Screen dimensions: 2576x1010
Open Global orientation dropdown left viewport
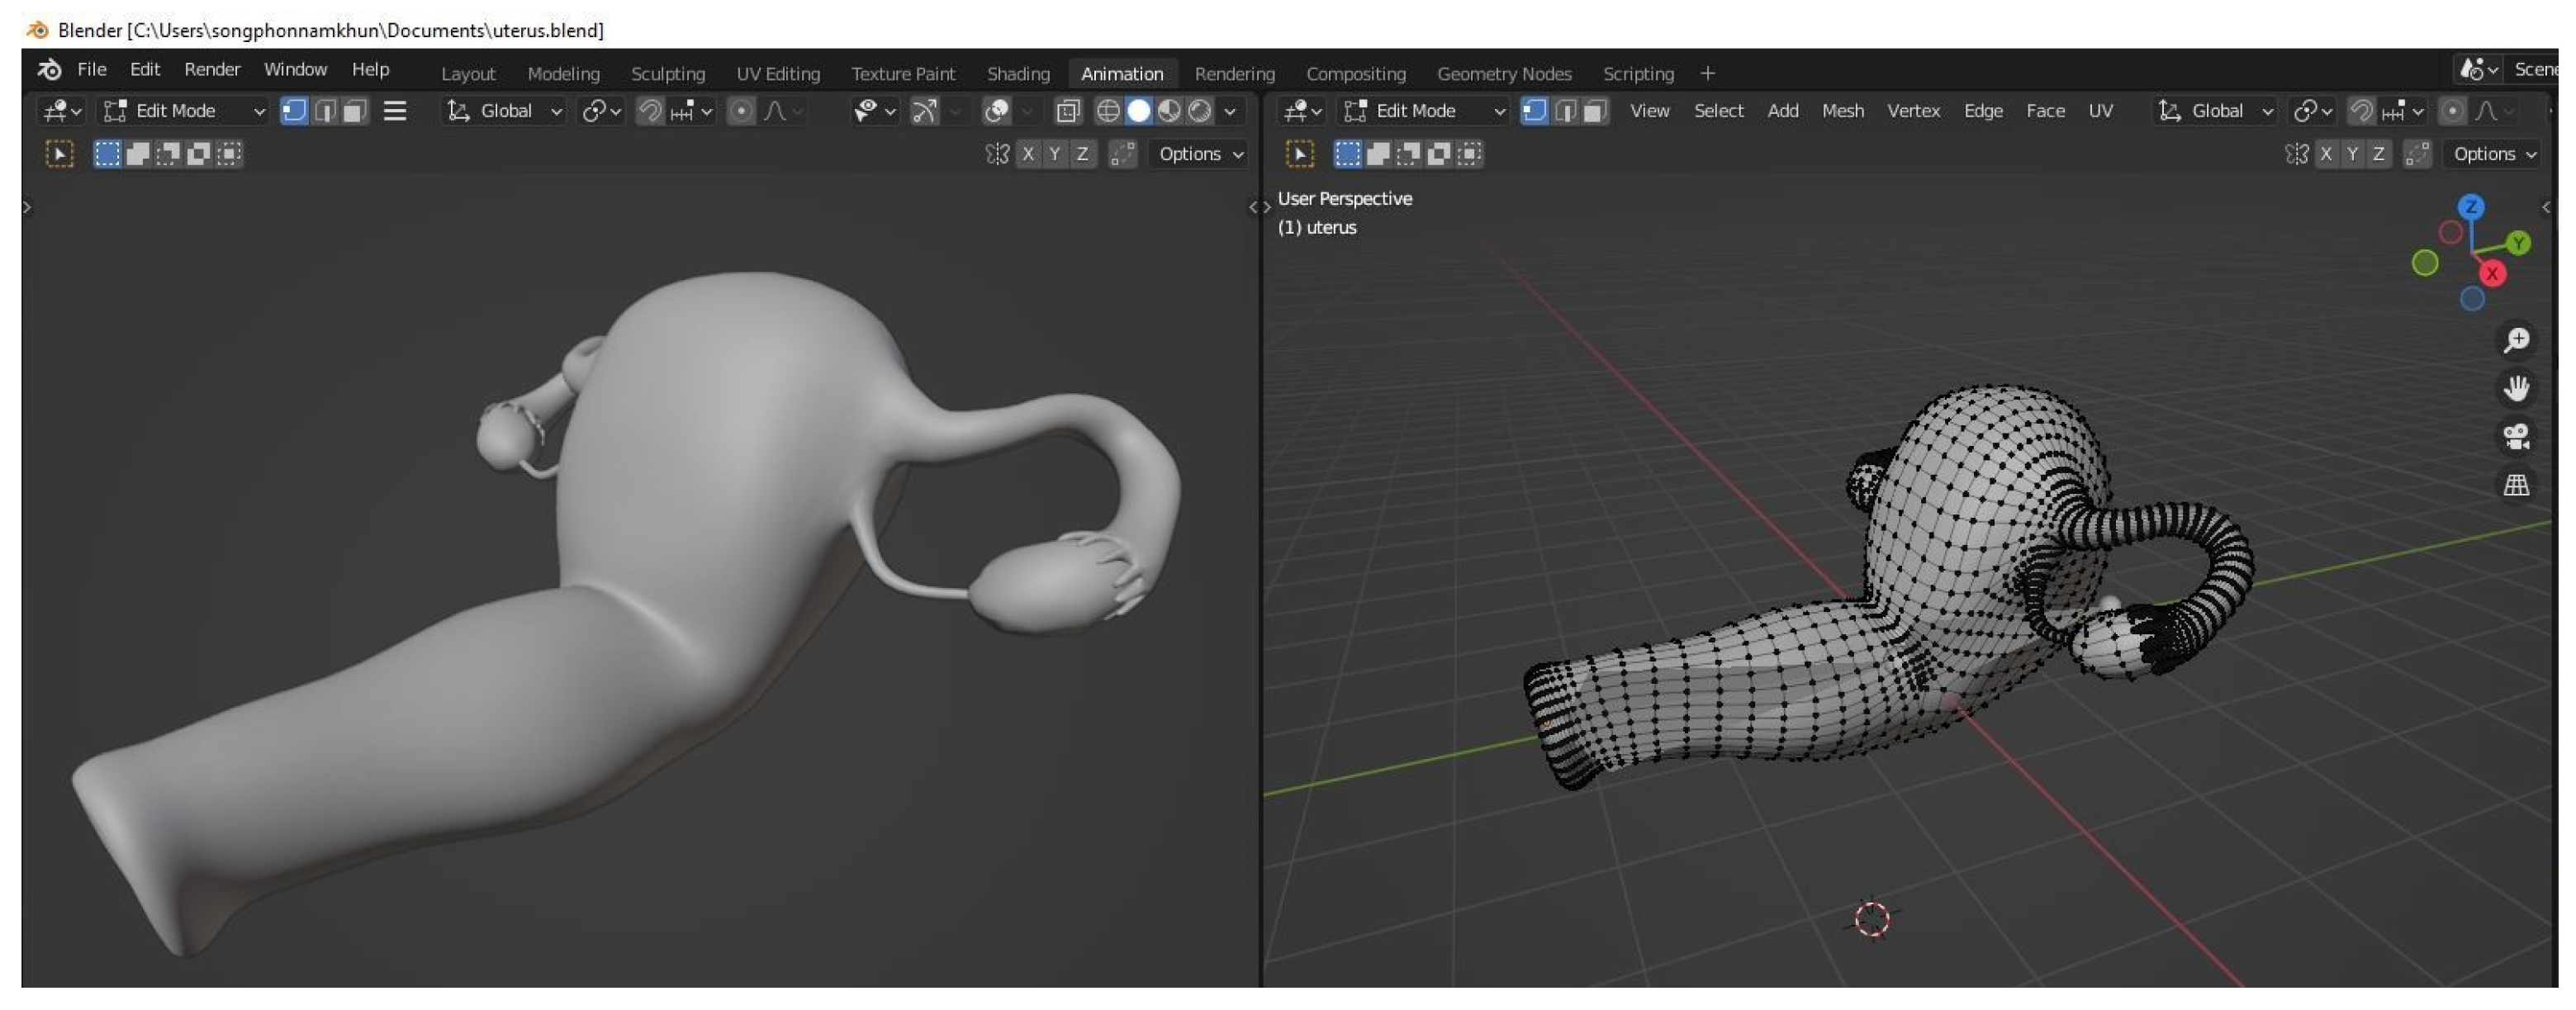(505, 111)
